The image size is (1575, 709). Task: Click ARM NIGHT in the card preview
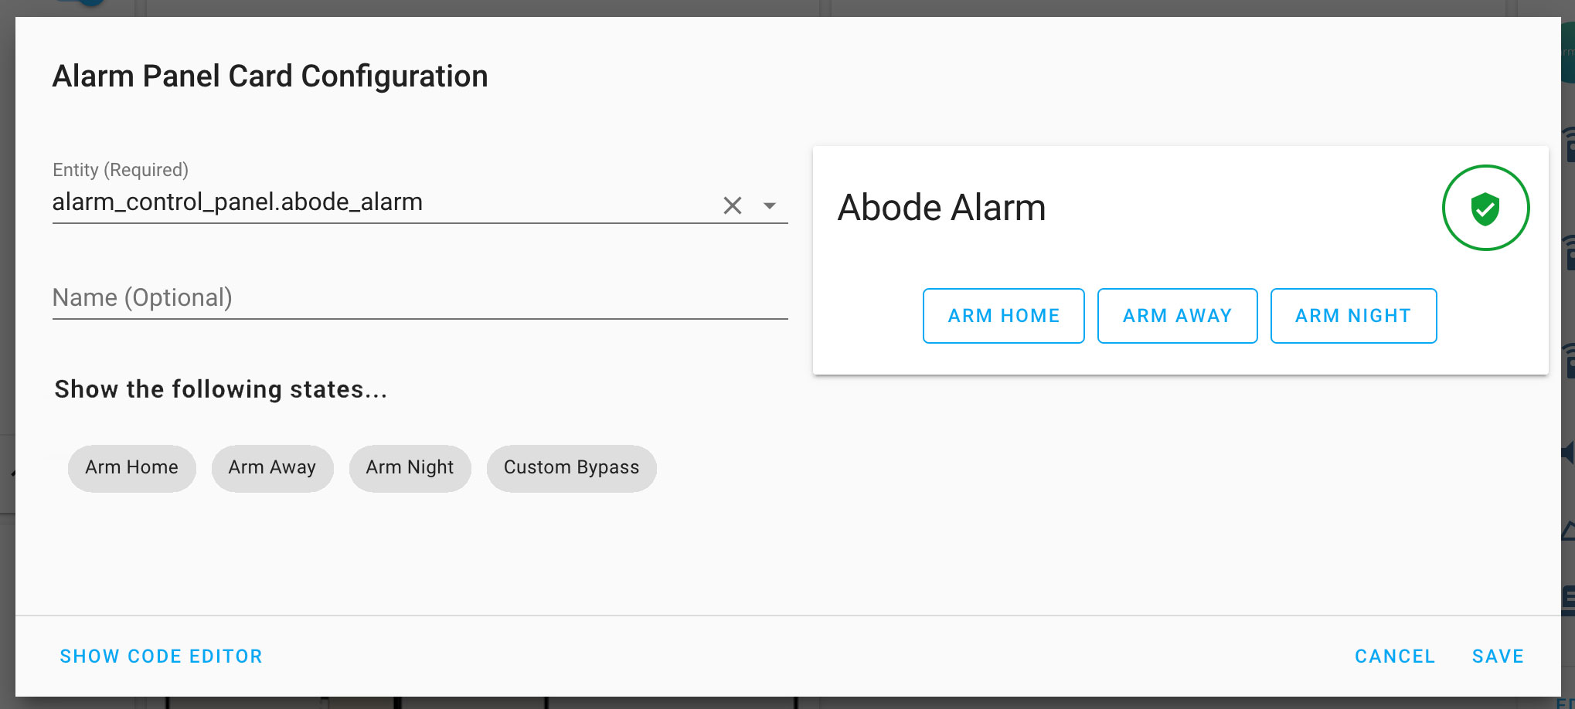tap(1353, 316)
